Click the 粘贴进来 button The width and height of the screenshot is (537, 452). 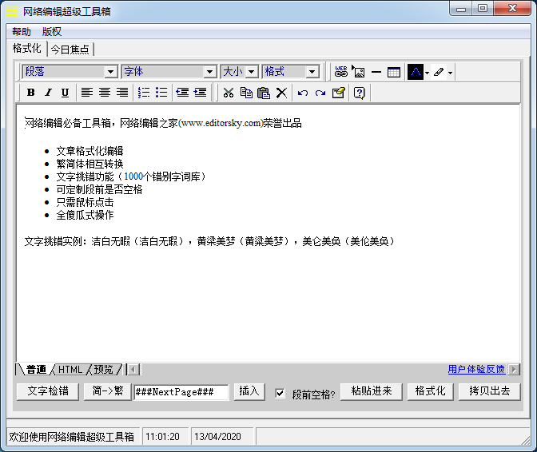(x=372, y=391)
